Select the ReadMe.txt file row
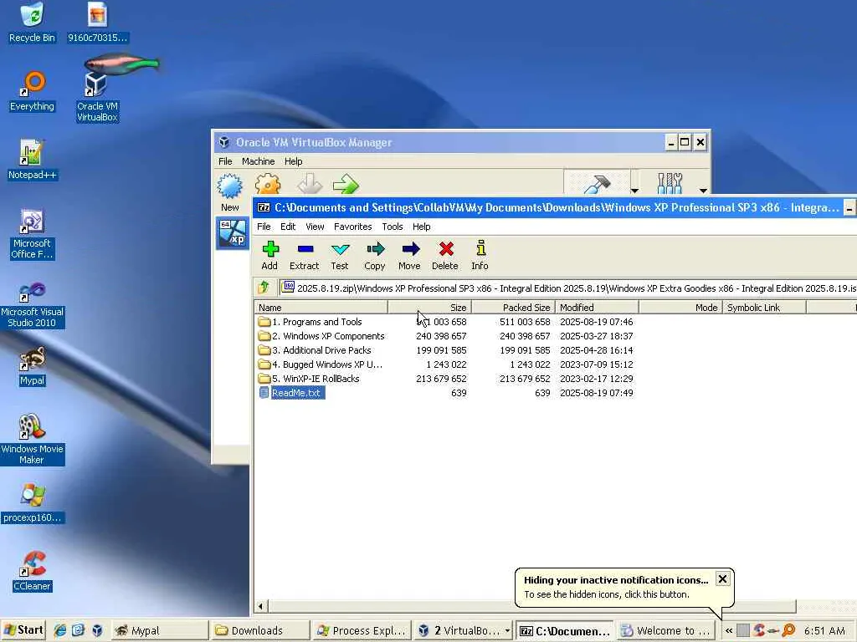Image resolution: width=857 pixels, height=642 pixels. click(292, 393)
